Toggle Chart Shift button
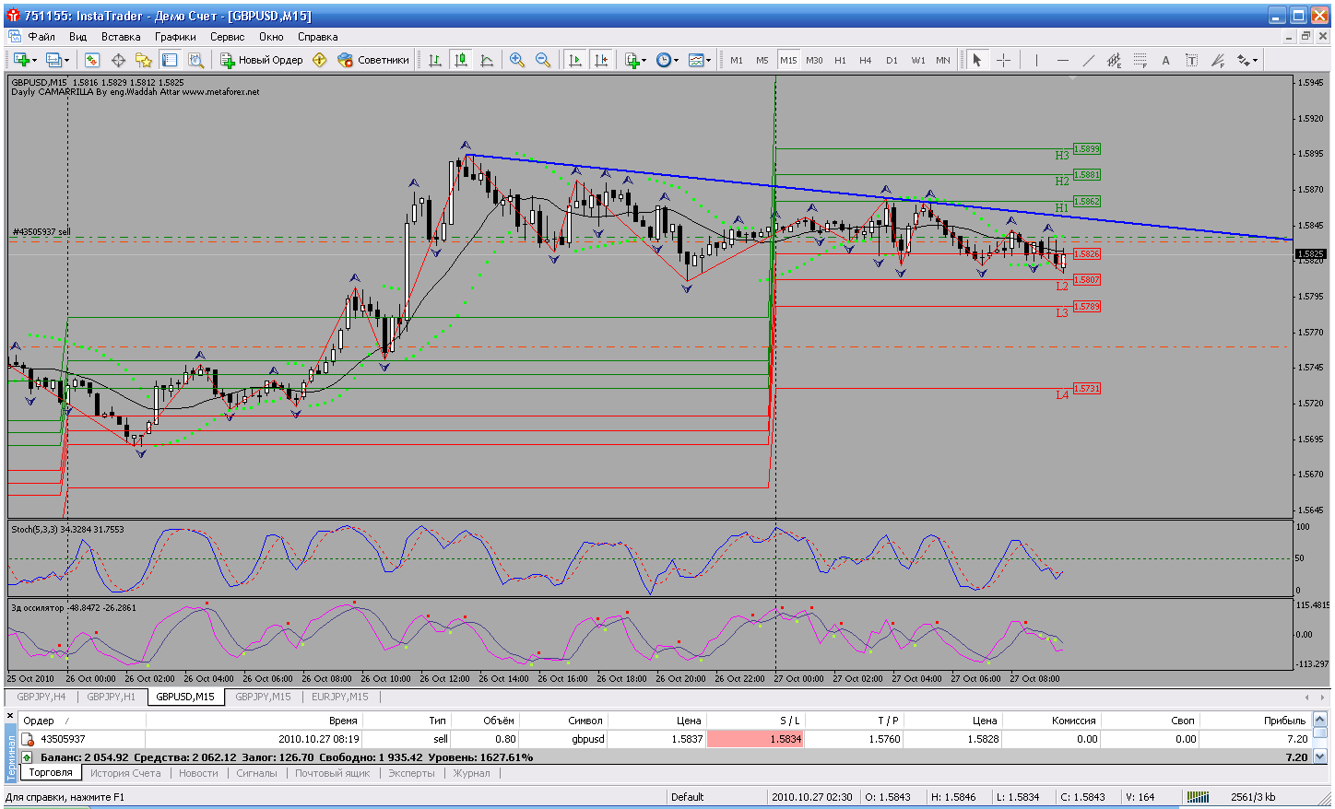Viewport: 1335px width, 809px height. 601,60
